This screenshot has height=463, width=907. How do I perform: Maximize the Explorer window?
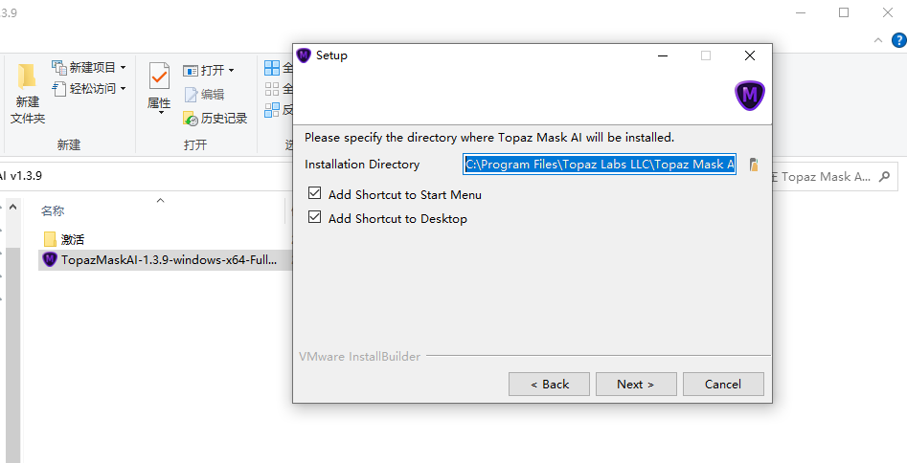click(844, 12)
